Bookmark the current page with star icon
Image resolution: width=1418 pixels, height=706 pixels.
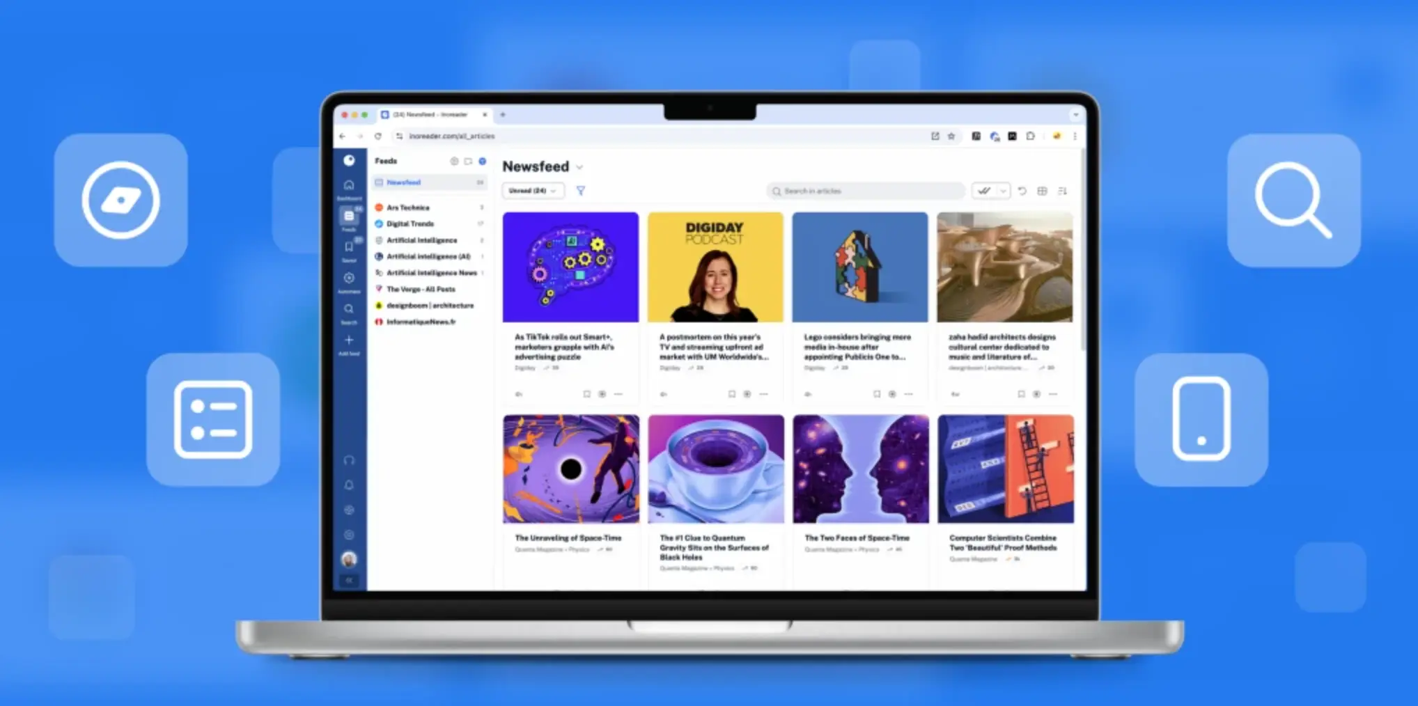pos(951,136)
